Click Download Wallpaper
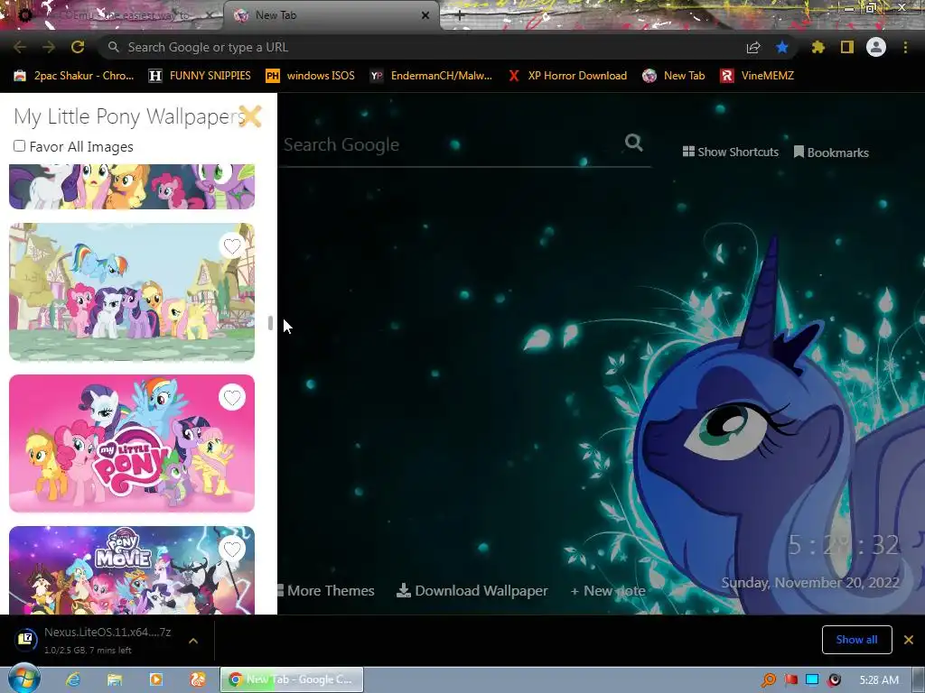 [x=472, y=590]
